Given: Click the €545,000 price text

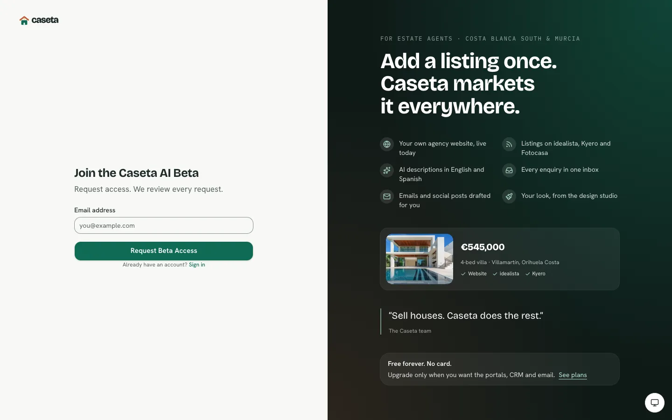Looking at the screenshot, I should tap(483, 247).
